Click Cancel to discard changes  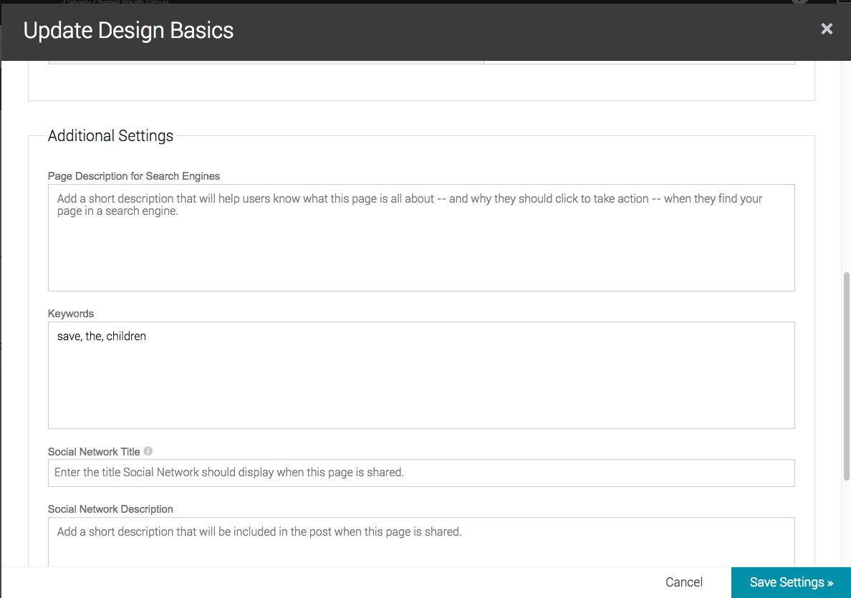point(683,582)
